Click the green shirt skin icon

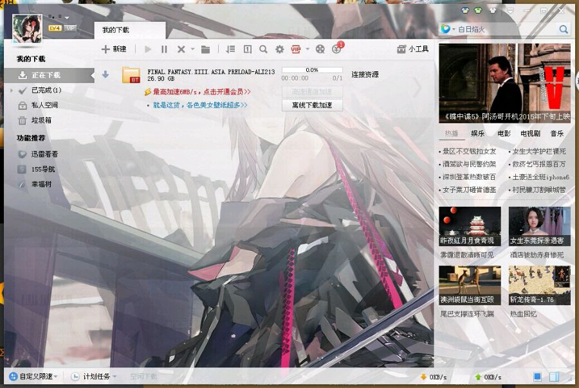[478, 10]
